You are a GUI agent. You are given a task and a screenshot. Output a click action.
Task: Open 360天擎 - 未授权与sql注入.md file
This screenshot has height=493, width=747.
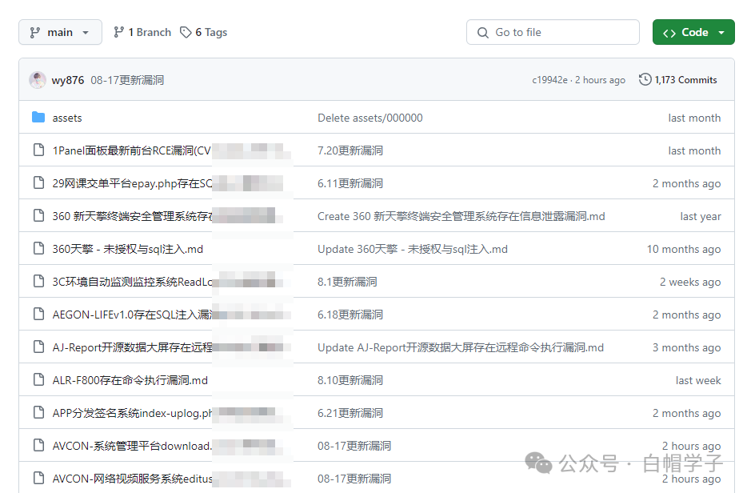tap(128, 250)
